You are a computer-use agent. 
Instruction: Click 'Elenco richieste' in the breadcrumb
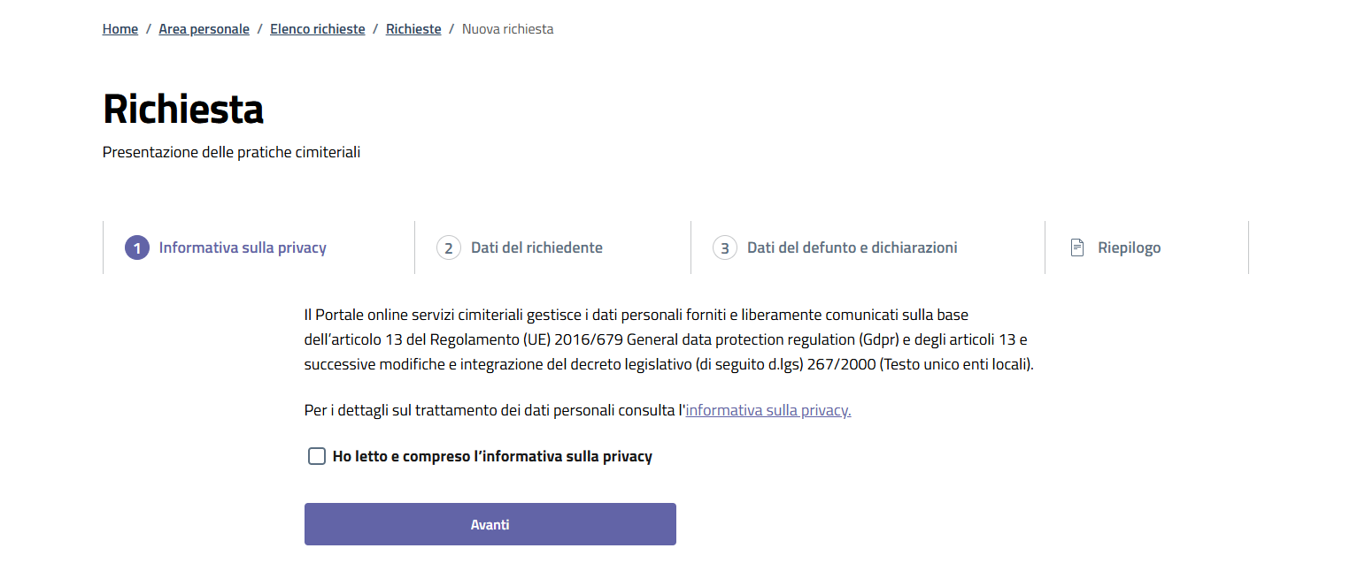[x=317, y=28]
